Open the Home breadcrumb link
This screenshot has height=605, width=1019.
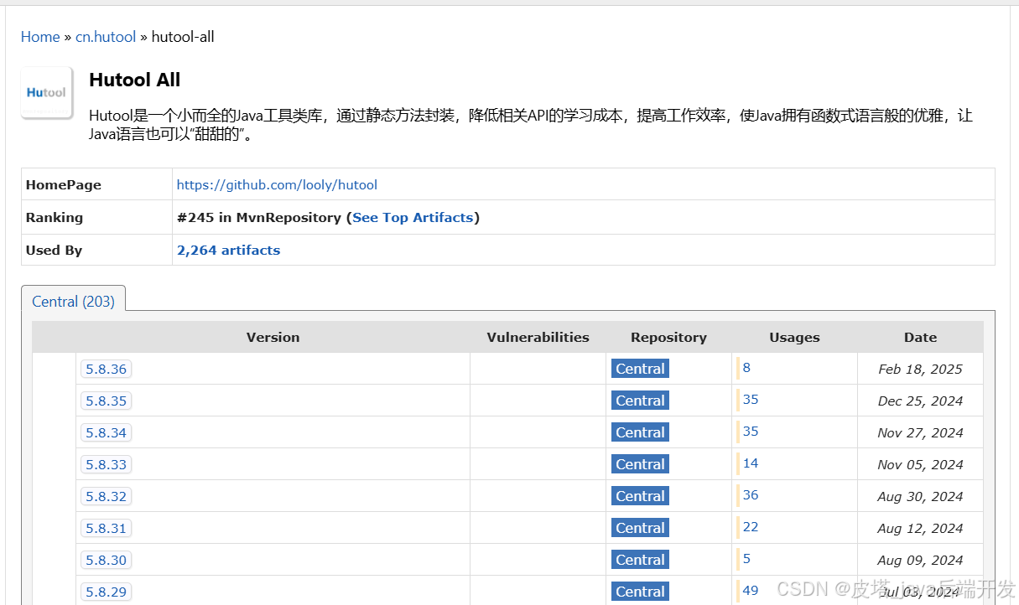tap(40, 36)
